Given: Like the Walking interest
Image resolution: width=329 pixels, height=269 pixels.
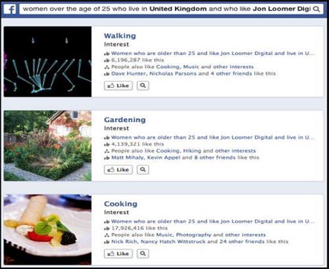Looking at the screenshot, I should 118,85.
